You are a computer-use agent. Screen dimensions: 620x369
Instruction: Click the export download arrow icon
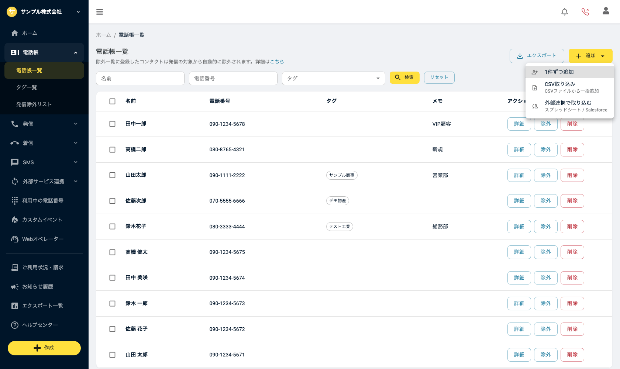[520, 56]
